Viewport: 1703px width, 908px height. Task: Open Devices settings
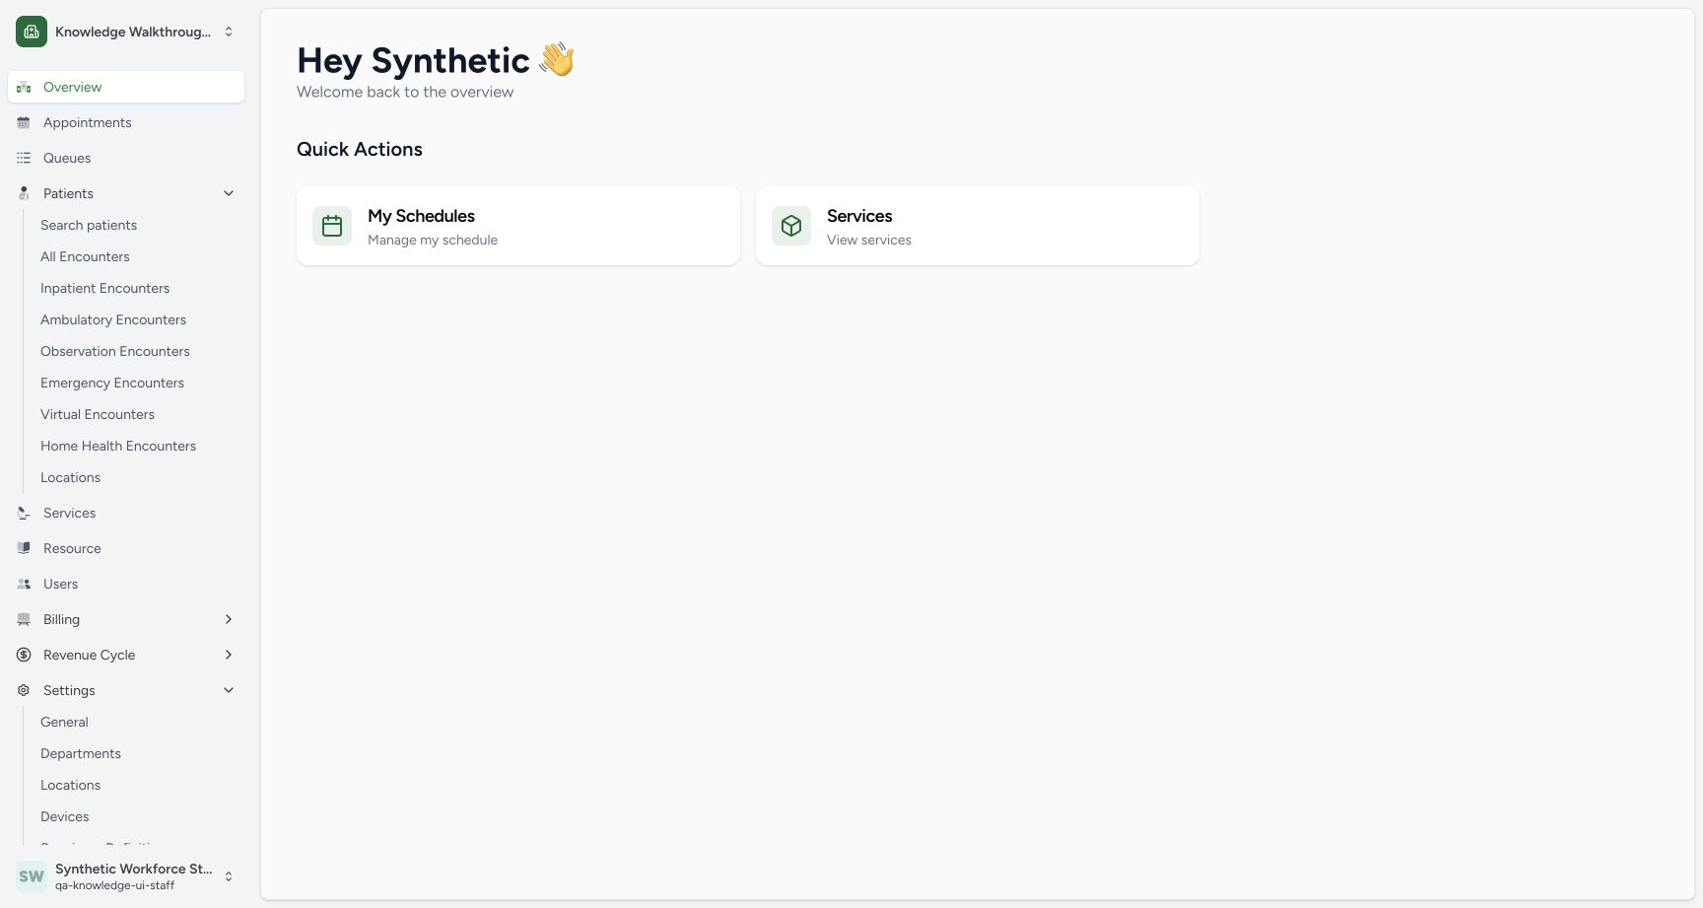click(65, 816)
